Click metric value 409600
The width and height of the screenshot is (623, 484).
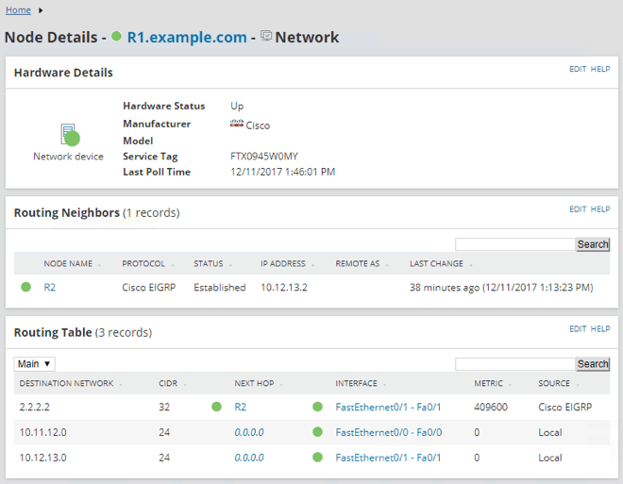tap(491, 407)
